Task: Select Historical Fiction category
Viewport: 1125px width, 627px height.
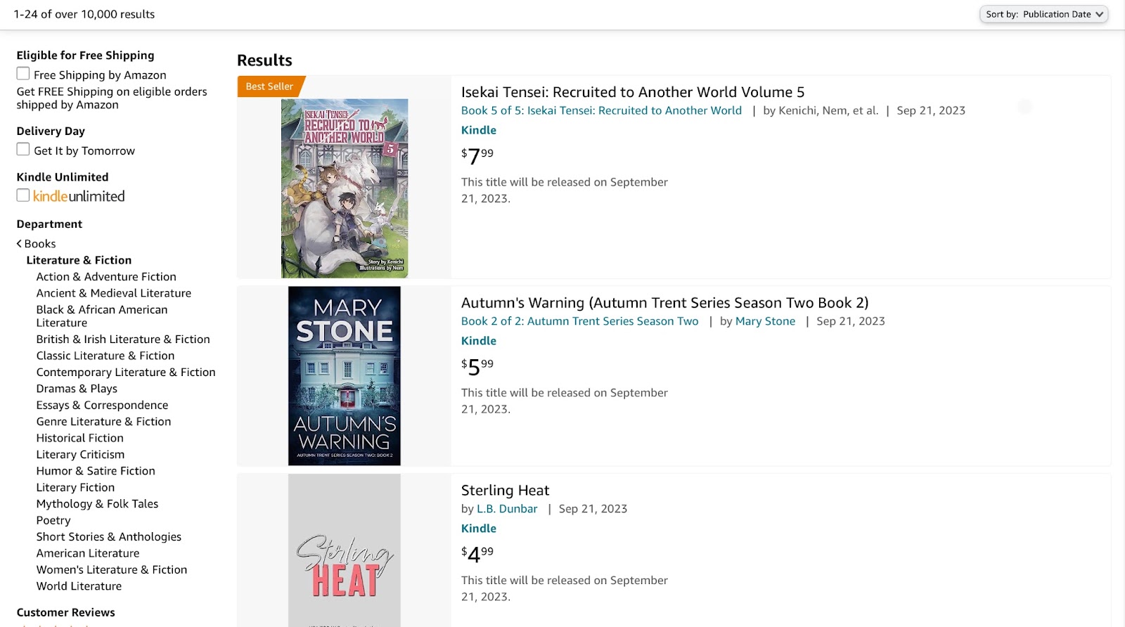Action: (x=80, y=438)
